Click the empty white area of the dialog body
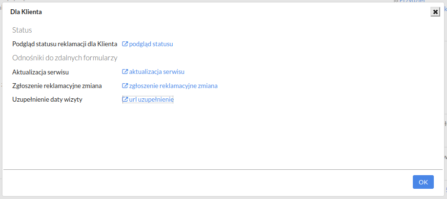The width and height of the screenshot is (447, 199). (223, 136)
